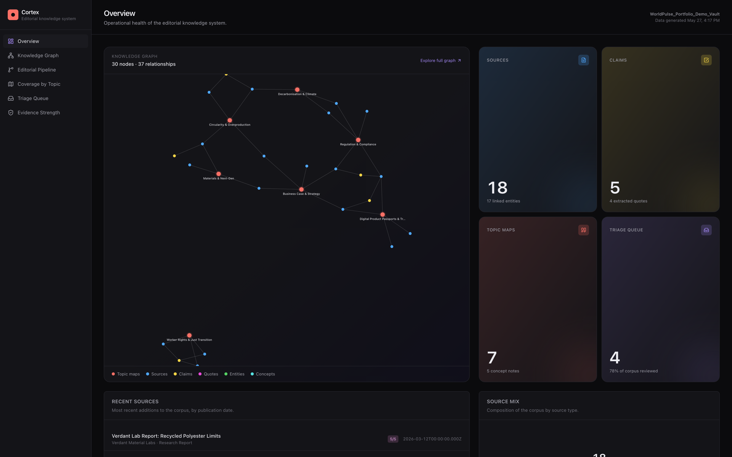
Task: Click the Editorial Pipeline branch icon
Action: point(11,70)
